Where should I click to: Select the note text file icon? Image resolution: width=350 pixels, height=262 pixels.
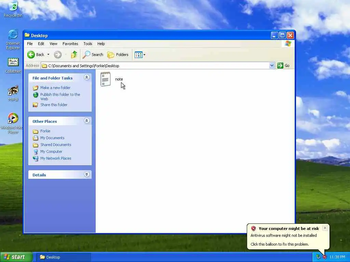point(105,79)
